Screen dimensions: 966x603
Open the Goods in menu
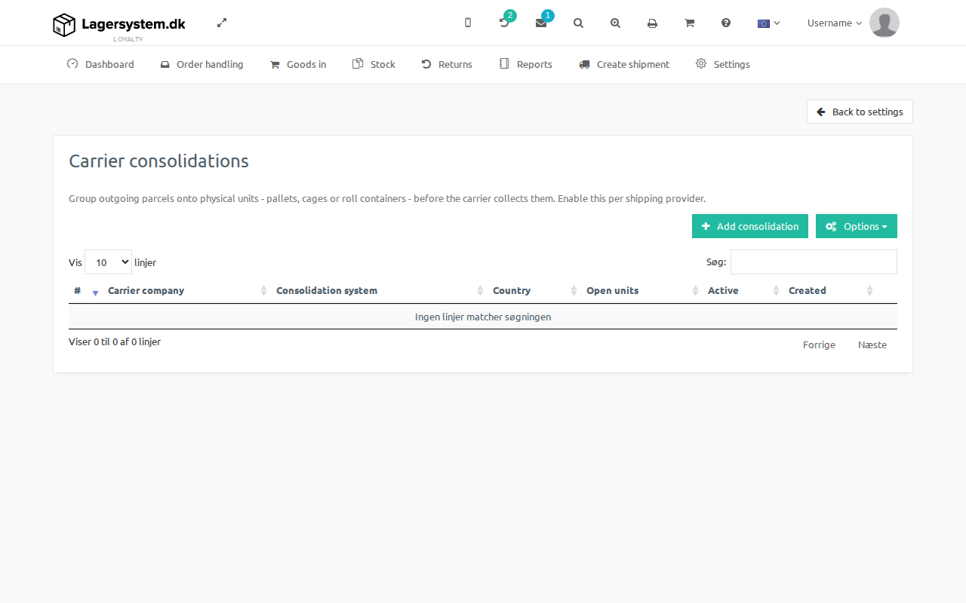298,64
